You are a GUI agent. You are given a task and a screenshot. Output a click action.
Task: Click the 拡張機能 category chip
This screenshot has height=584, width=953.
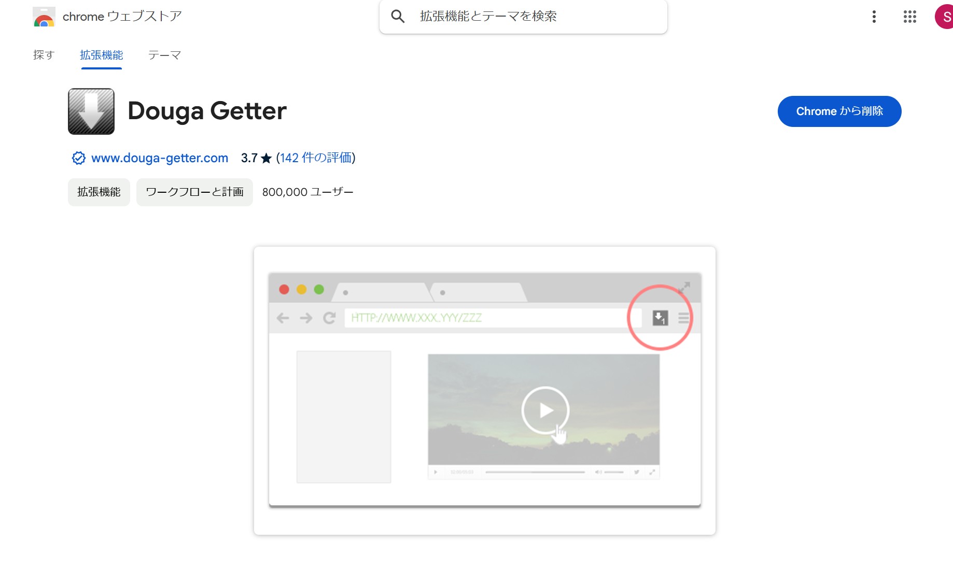99,192
